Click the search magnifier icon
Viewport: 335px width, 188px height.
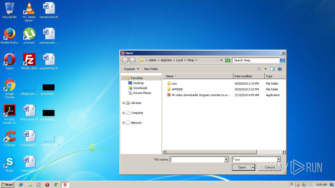click(x=282, y=60)
